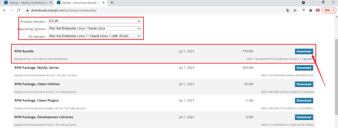Select the 6.5M size value
The width and height of the screenshot is (338, 131).
point(249,117)
